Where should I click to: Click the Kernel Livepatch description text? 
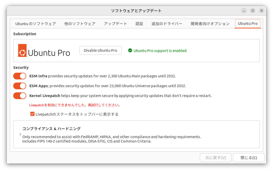pyautogui.click(x=121, y=96)
